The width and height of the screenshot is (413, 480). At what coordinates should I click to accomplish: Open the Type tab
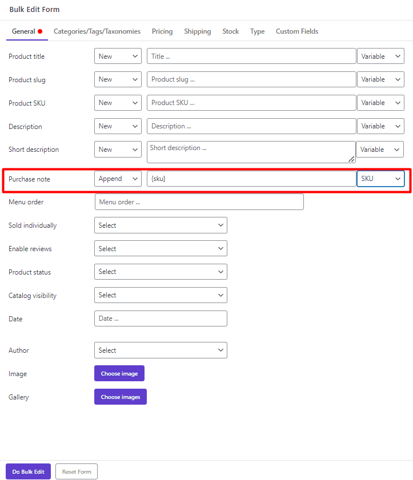pos(257,31)
